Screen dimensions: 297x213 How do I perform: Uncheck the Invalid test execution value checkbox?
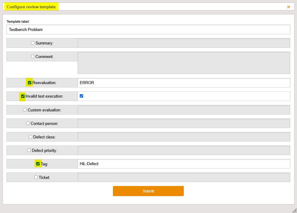point(81,96)
